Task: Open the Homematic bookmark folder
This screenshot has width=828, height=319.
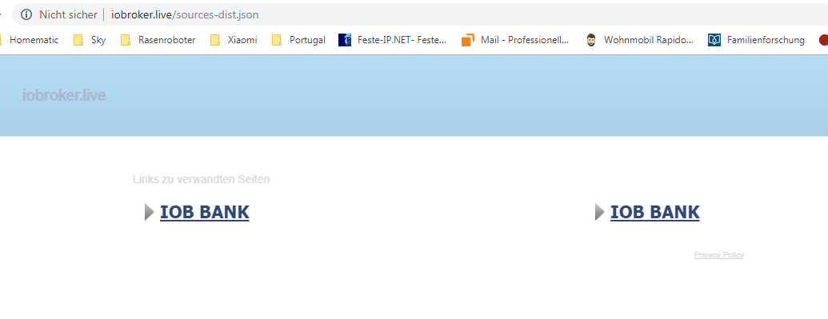Action: point(29,40)
